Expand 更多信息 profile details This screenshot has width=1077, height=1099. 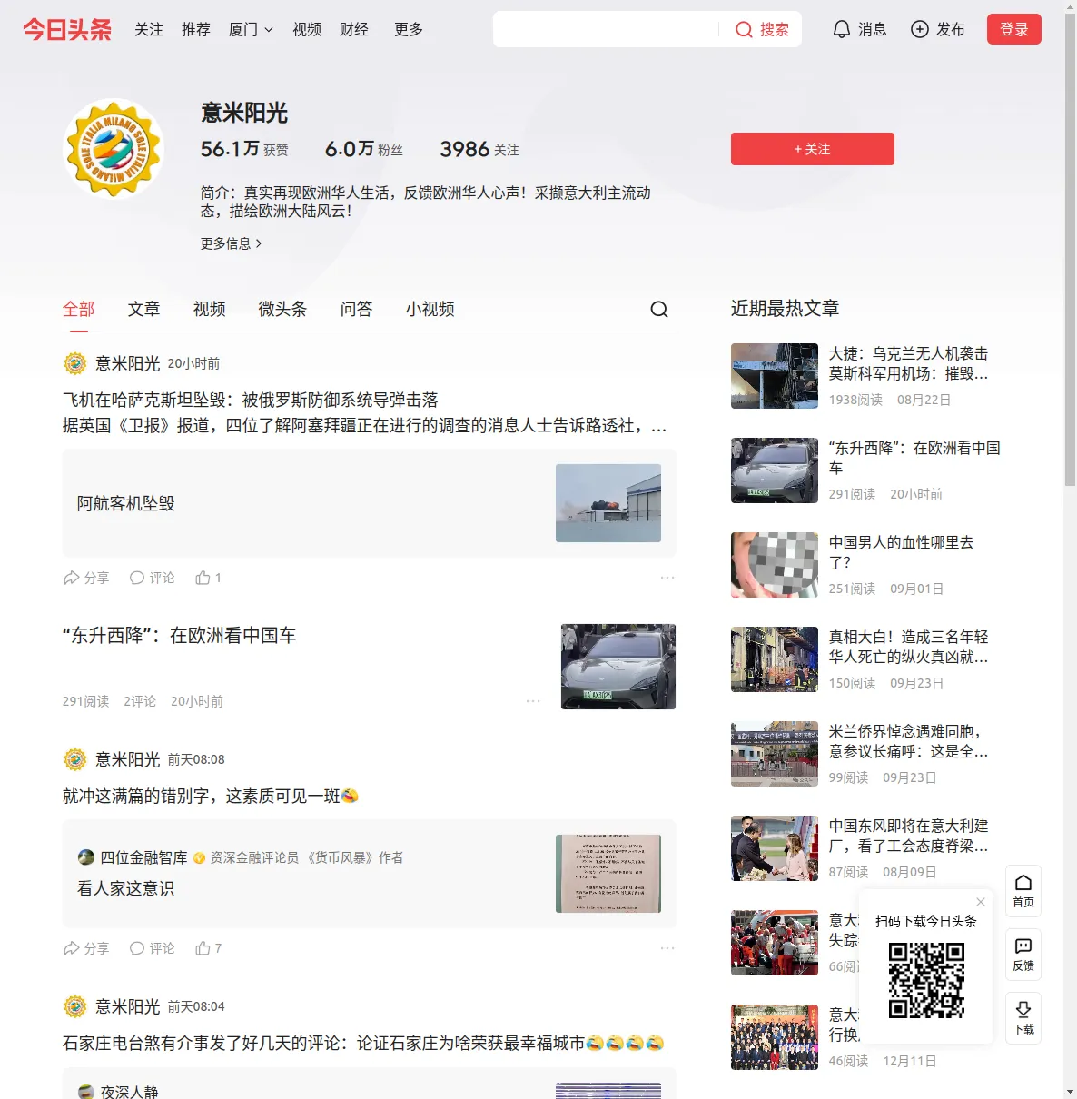click(232, 243)
